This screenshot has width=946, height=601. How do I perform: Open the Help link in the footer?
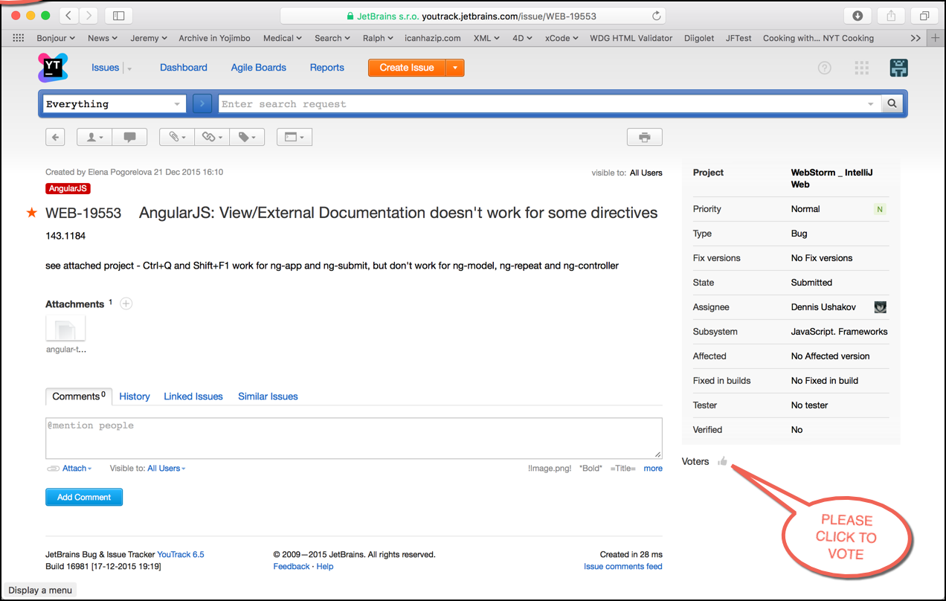(x=325, y=566)
